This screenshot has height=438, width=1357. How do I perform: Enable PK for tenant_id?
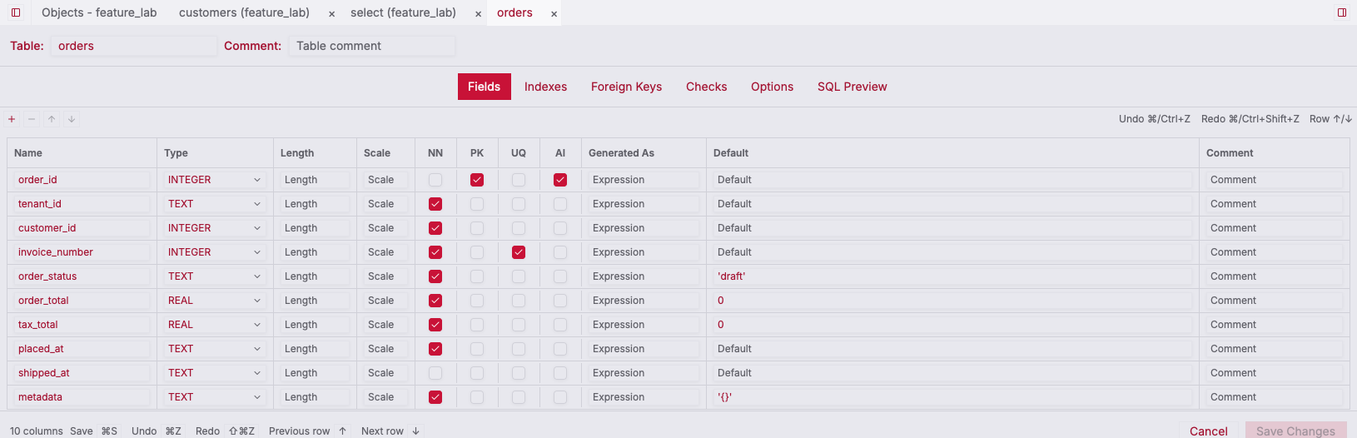tap(477, 204)
